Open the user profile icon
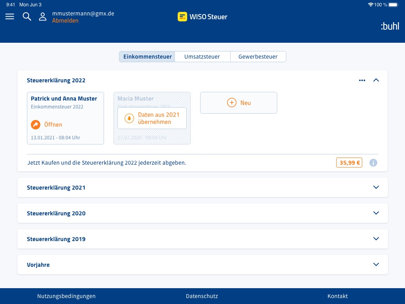Screen dimensions: 405x304 tap(43, 17)
